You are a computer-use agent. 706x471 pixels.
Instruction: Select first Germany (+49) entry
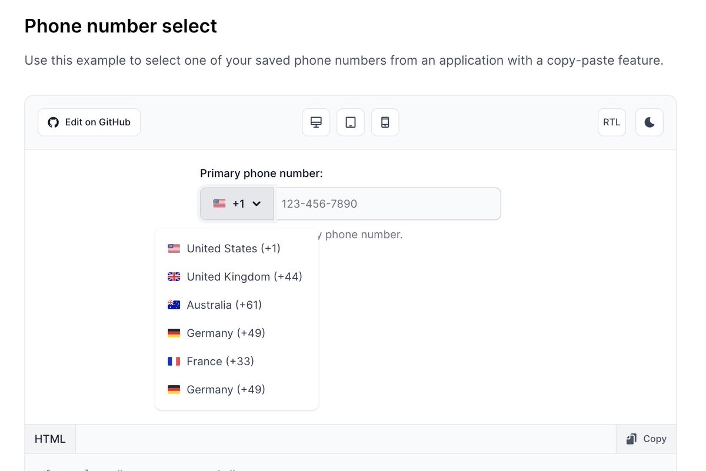(x=237, y=333)
